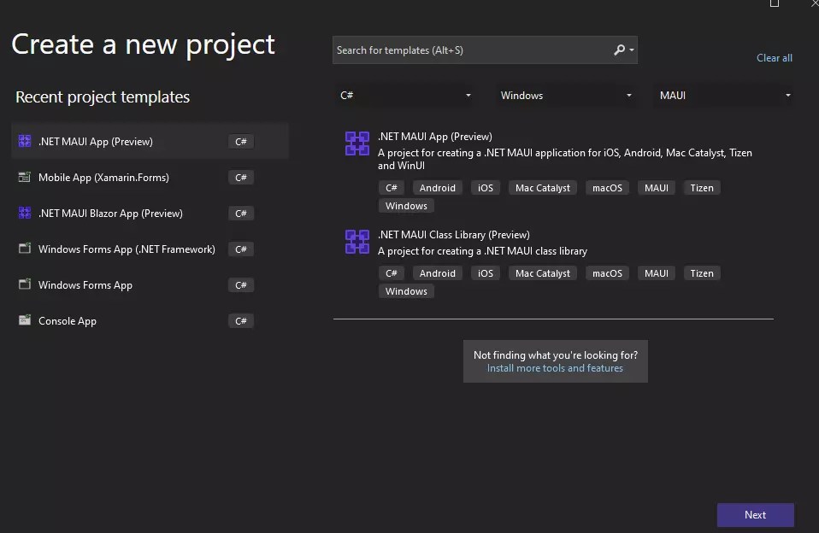Expand the project type dropdown showing MAUI

pos(723,95)
